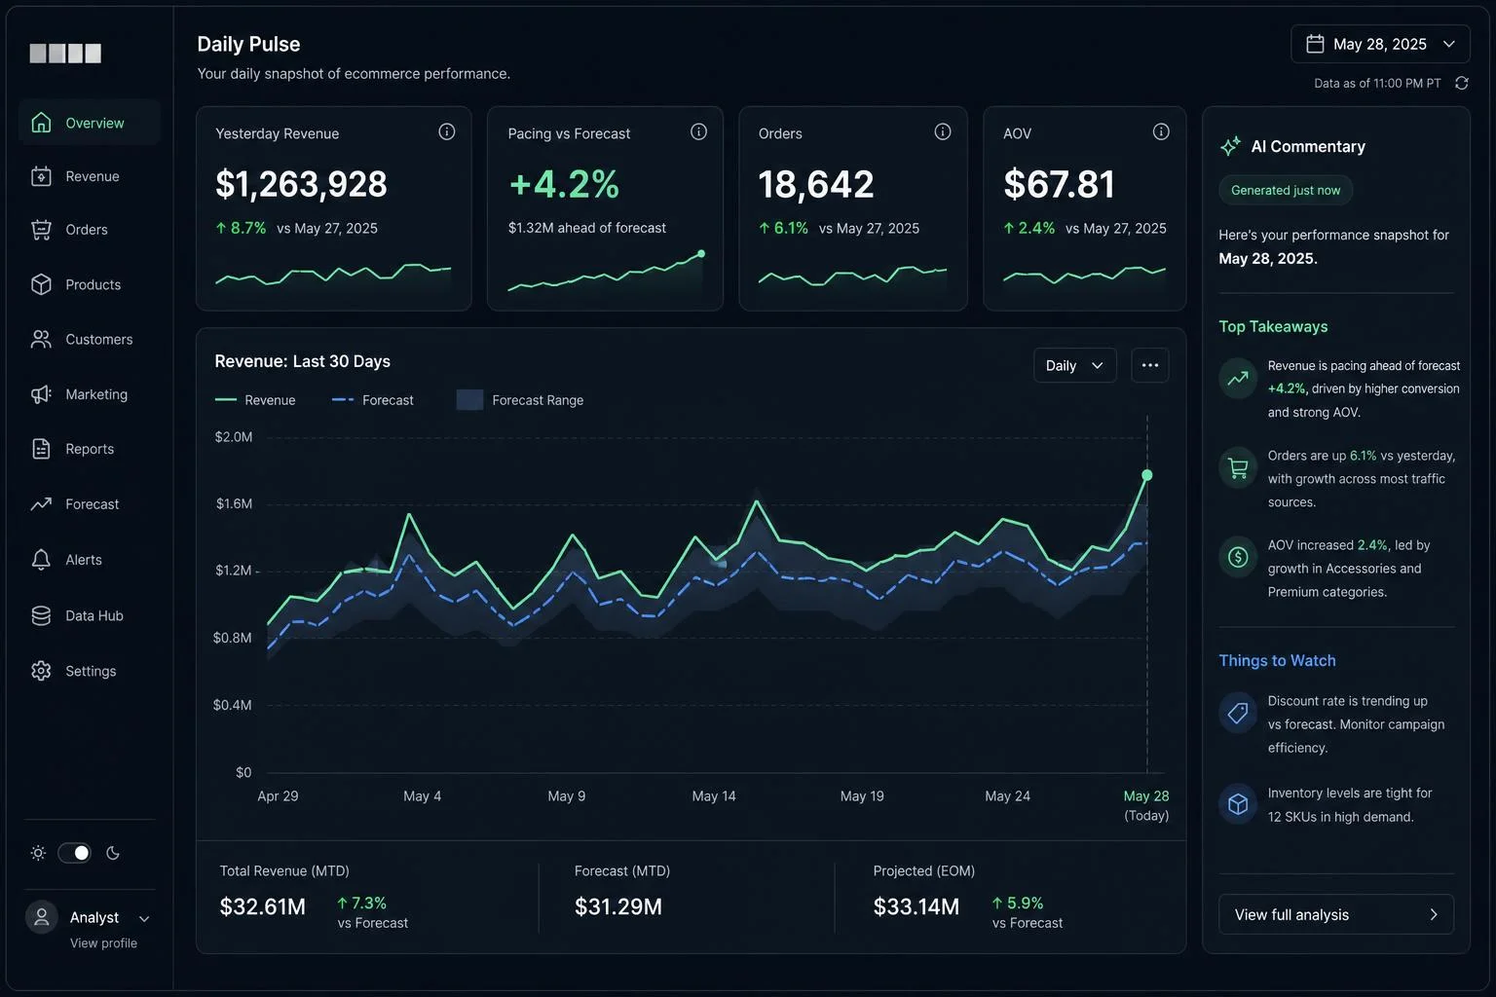Image resolution: width=1496 pixels, height=997 pixels.
Task: Open the Overview page in the sidebar
Action: pyautogui.click(x=90, y=123)
